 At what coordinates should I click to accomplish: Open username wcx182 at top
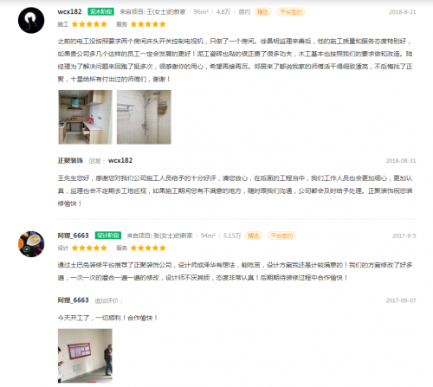click(x=69, y=12)
